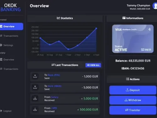Click upload icon of -1,000 EUR transaction
157x118 pixels.
pyautogui.click(x=35, y=76)
